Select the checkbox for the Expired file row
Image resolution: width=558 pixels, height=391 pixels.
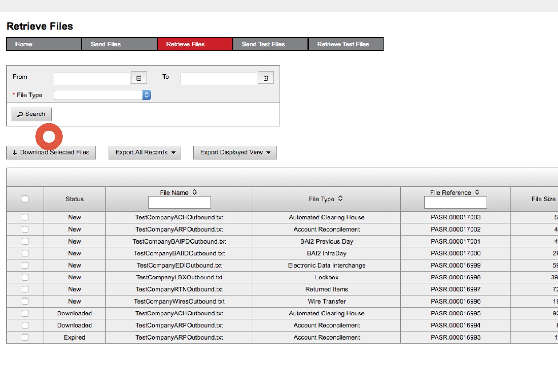pyautogui.click(x=25, y=337)
